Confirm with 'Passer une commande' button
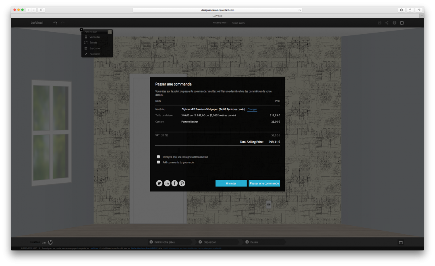This screenshot has height=266, width=435. pos(264,183)
